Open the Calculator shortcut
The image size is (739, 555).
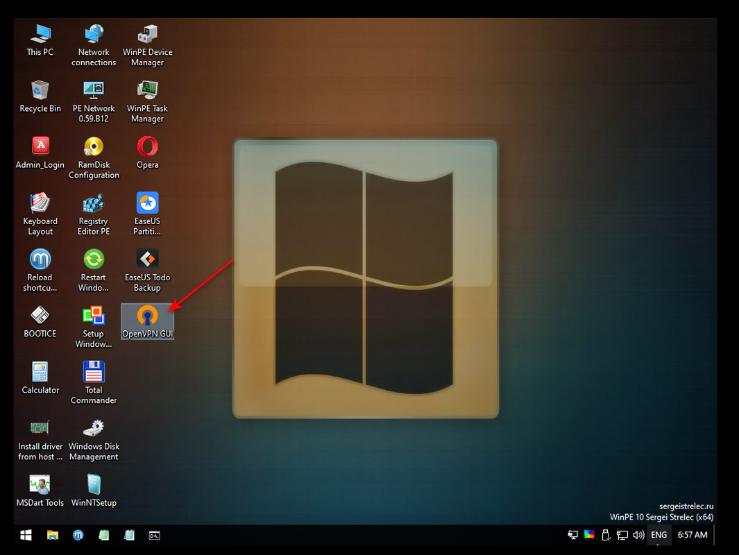[x=40, y=378]
